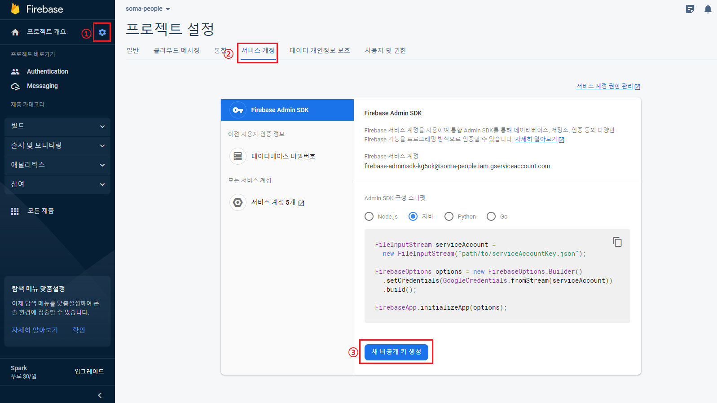The height and width of the screenshot is (403, 717).
Task: Switch to the 사용자 및 권한 tab
Action: point(385,50)
